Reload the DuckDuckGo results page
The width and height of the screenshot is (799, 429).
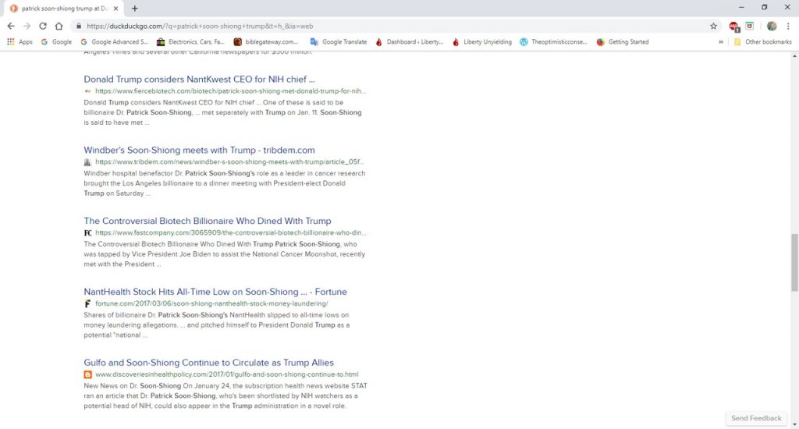(43, 26)
